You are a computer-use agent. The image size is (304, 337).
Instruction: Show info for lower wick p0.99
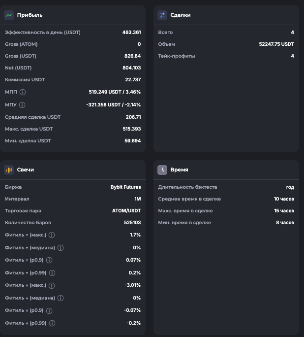click(52, 323)
